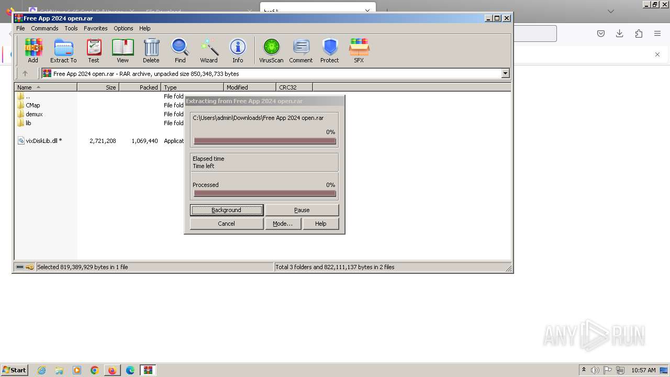Click the volume speaker tray icon

(595, 370)
